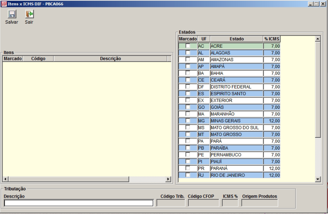Click the Itens list scroll right arrow
The height and width of the screenshot is (214, 328).
point(168,179)
